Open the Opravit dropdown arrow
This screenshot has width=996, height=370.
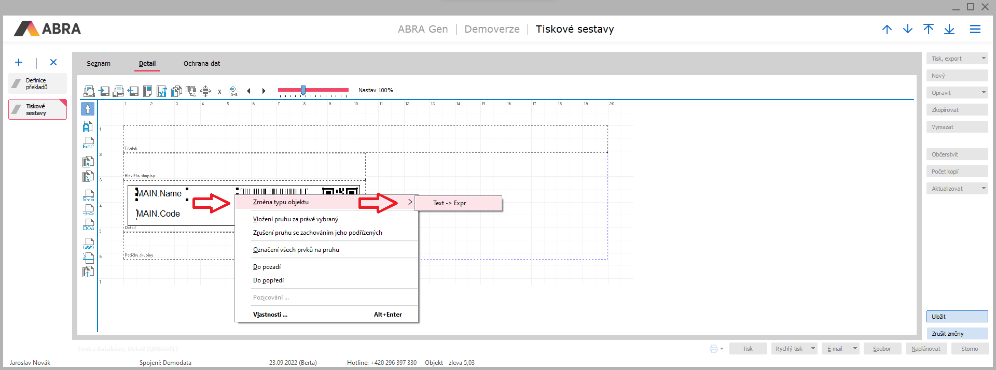click(x=983, y=93)
